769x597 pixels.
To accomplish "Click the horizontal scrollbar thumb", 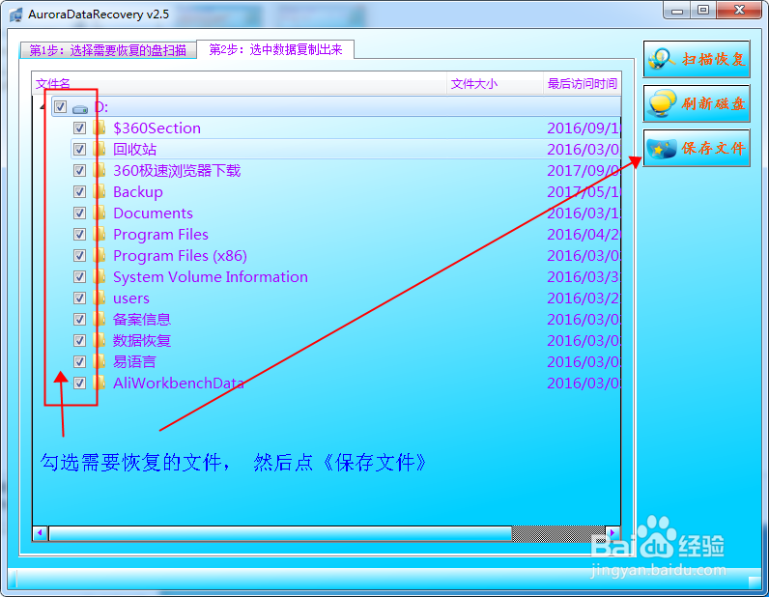I will click(x=280, y=532).
